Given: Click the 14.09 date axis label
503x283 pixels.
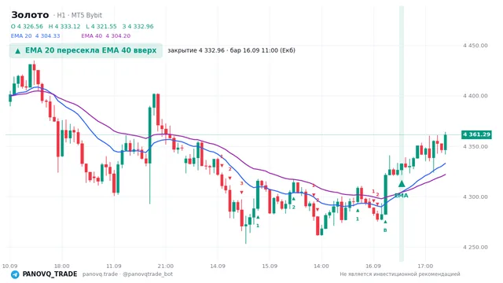Looking at the screenshot, I should tap(218, 266).
